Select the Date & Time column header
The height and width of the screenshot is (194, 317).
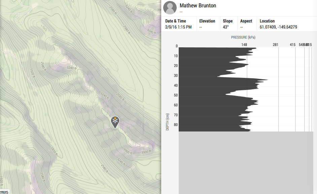point(175,21)
